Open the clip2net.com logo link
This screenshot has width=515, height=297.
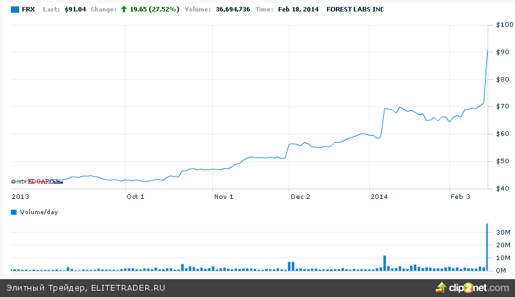(x=479, y=288)
